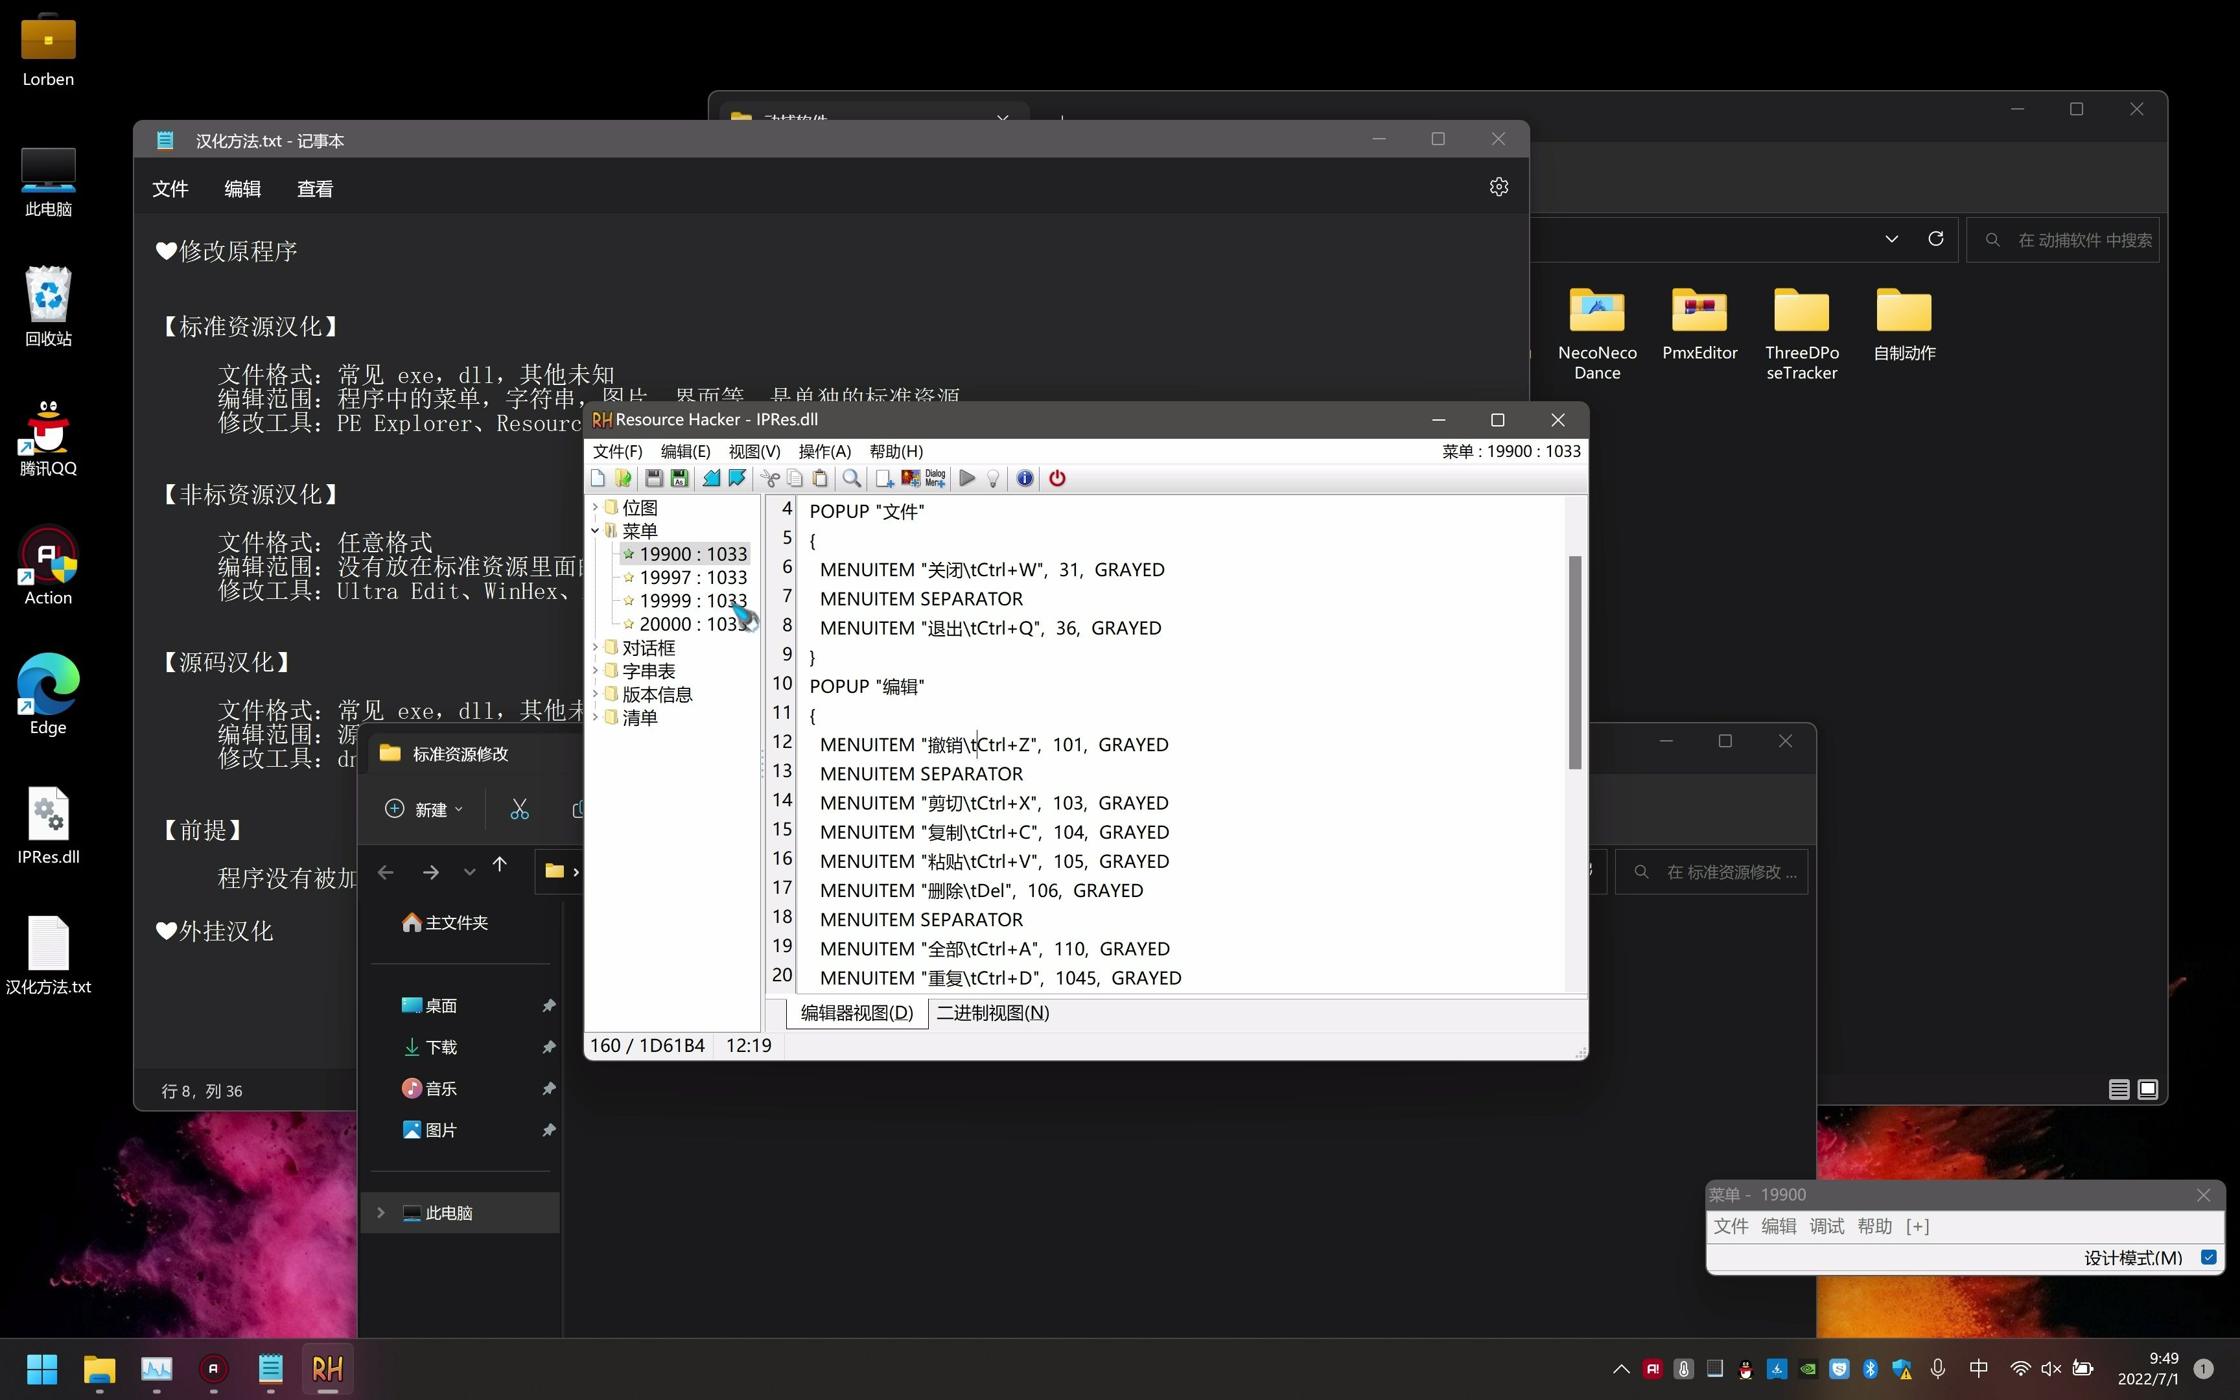
Task: Click the Save As toolbar icon
Action: [679, 478]
